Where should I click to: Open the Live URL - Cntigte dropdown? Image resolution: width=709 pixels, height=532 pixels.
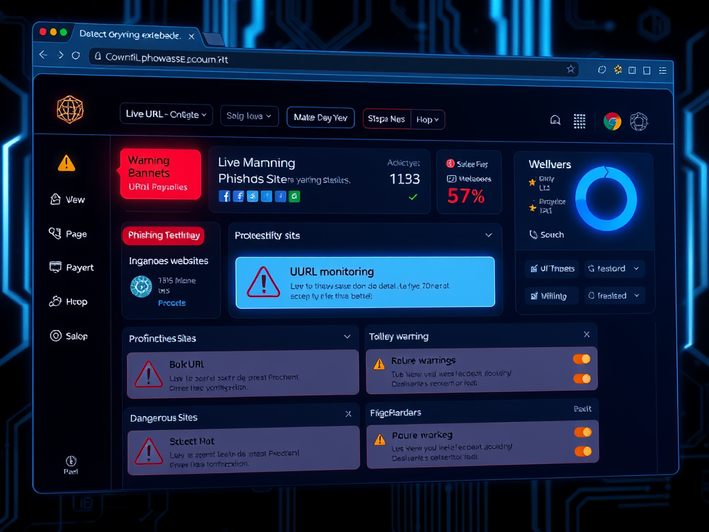click(165, 114)
